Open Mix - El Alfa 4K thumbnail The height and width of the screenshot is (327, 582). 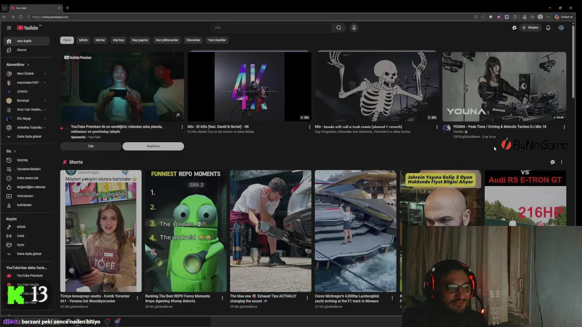(250, 86)
